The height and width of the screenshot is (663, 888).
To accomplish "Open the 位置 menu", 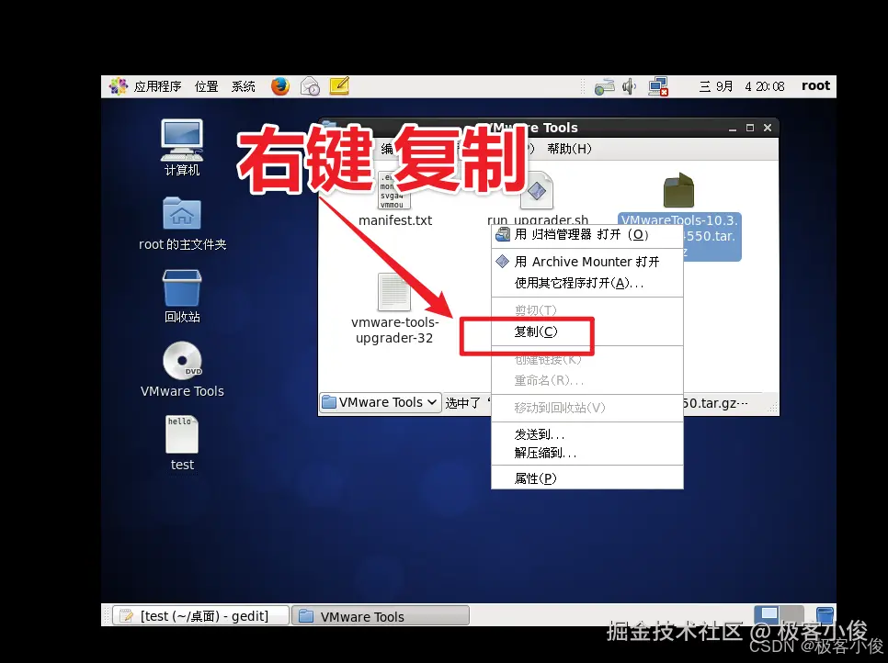I will [x=206, y=86].
